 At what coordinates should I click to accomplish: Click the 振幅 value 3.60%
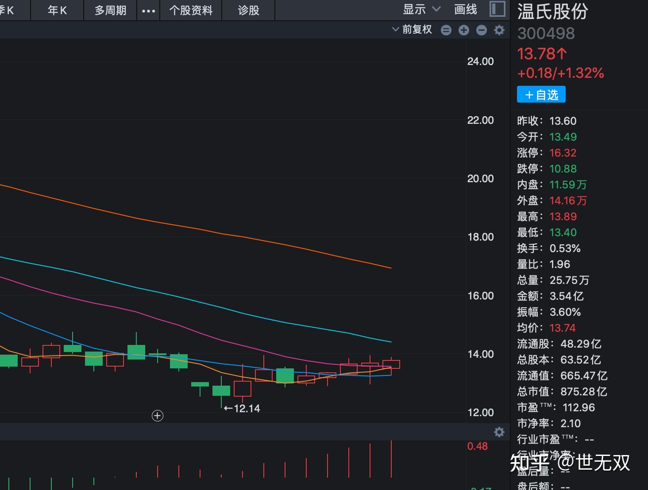565,312
